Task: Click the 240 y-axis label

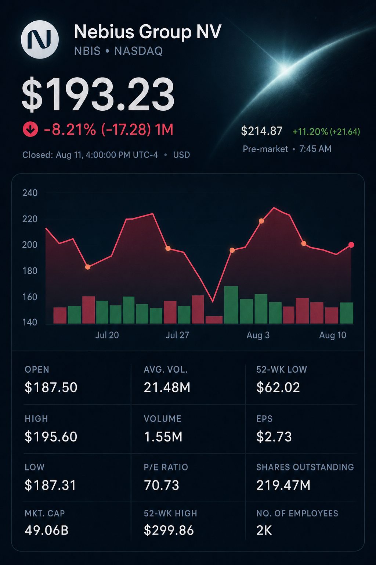Action: point(30,193)
